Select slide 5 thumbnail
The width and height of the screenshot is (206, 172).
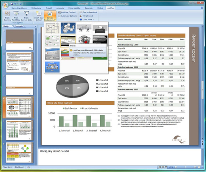(x=19, y=130)
